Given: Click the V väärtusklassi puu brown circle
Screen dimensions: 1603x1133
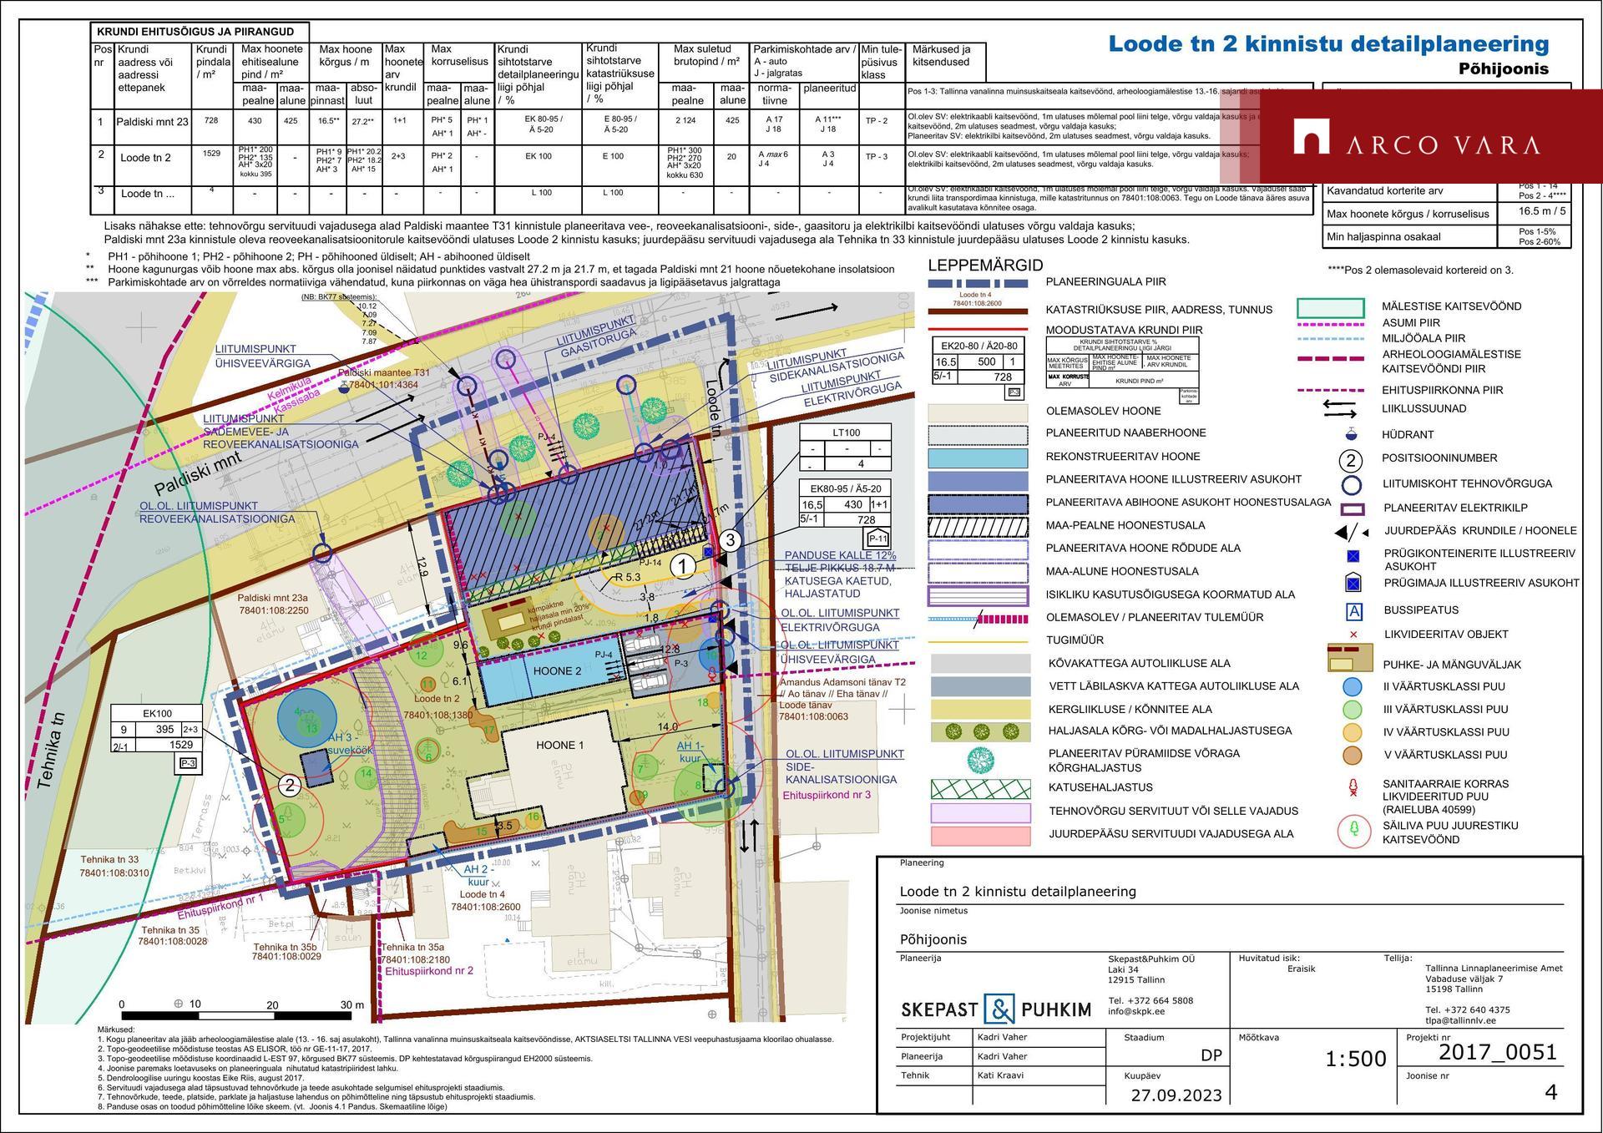Looking at the screenshot, I should point(1353,755).
